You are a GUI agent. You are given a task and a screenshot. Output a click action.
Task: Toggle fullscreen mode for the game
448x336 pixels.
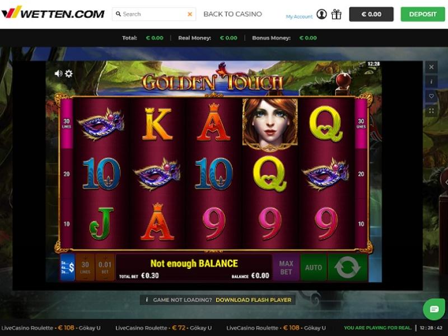pyautogui.click(x=431, y=111)
